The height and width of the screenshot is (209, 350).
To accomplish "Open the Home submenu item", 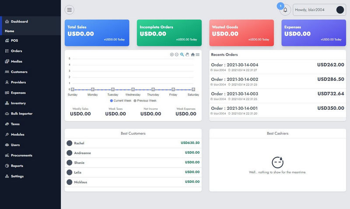I will [9, 31].
